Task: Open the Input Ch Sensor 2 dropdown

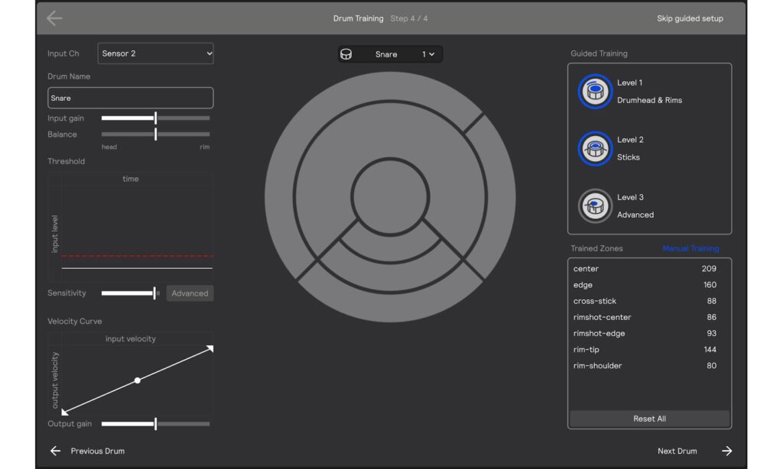Action: click(x=156, y=53)
